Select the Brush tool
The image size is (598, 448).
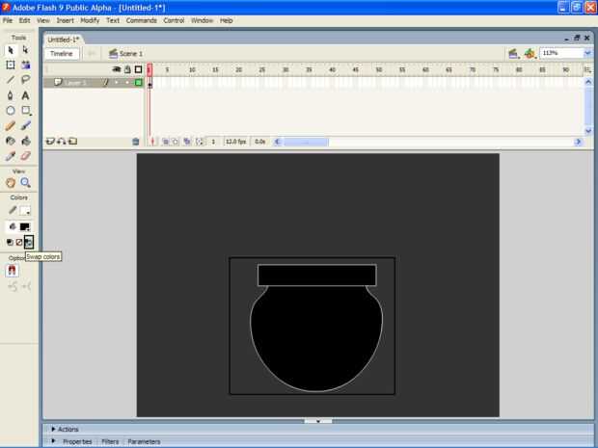(25, 125)
